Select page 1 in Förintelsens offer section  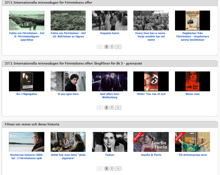click(x=107, y=47)
